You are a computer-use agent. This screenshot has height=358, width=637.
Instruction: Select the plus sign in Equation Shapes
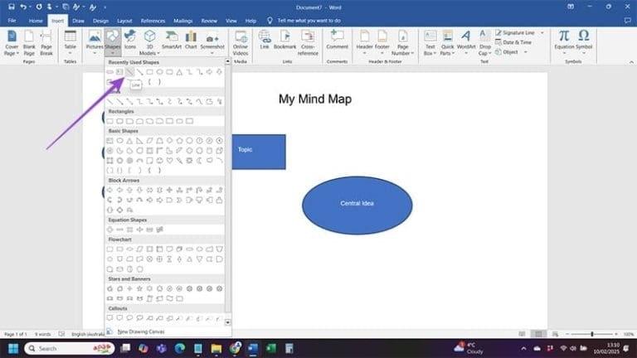[x=110, y=230]
